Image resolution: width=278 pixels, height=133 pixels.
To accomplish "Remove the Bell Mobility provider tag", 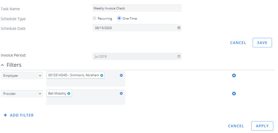I will [x=69, y=93].
